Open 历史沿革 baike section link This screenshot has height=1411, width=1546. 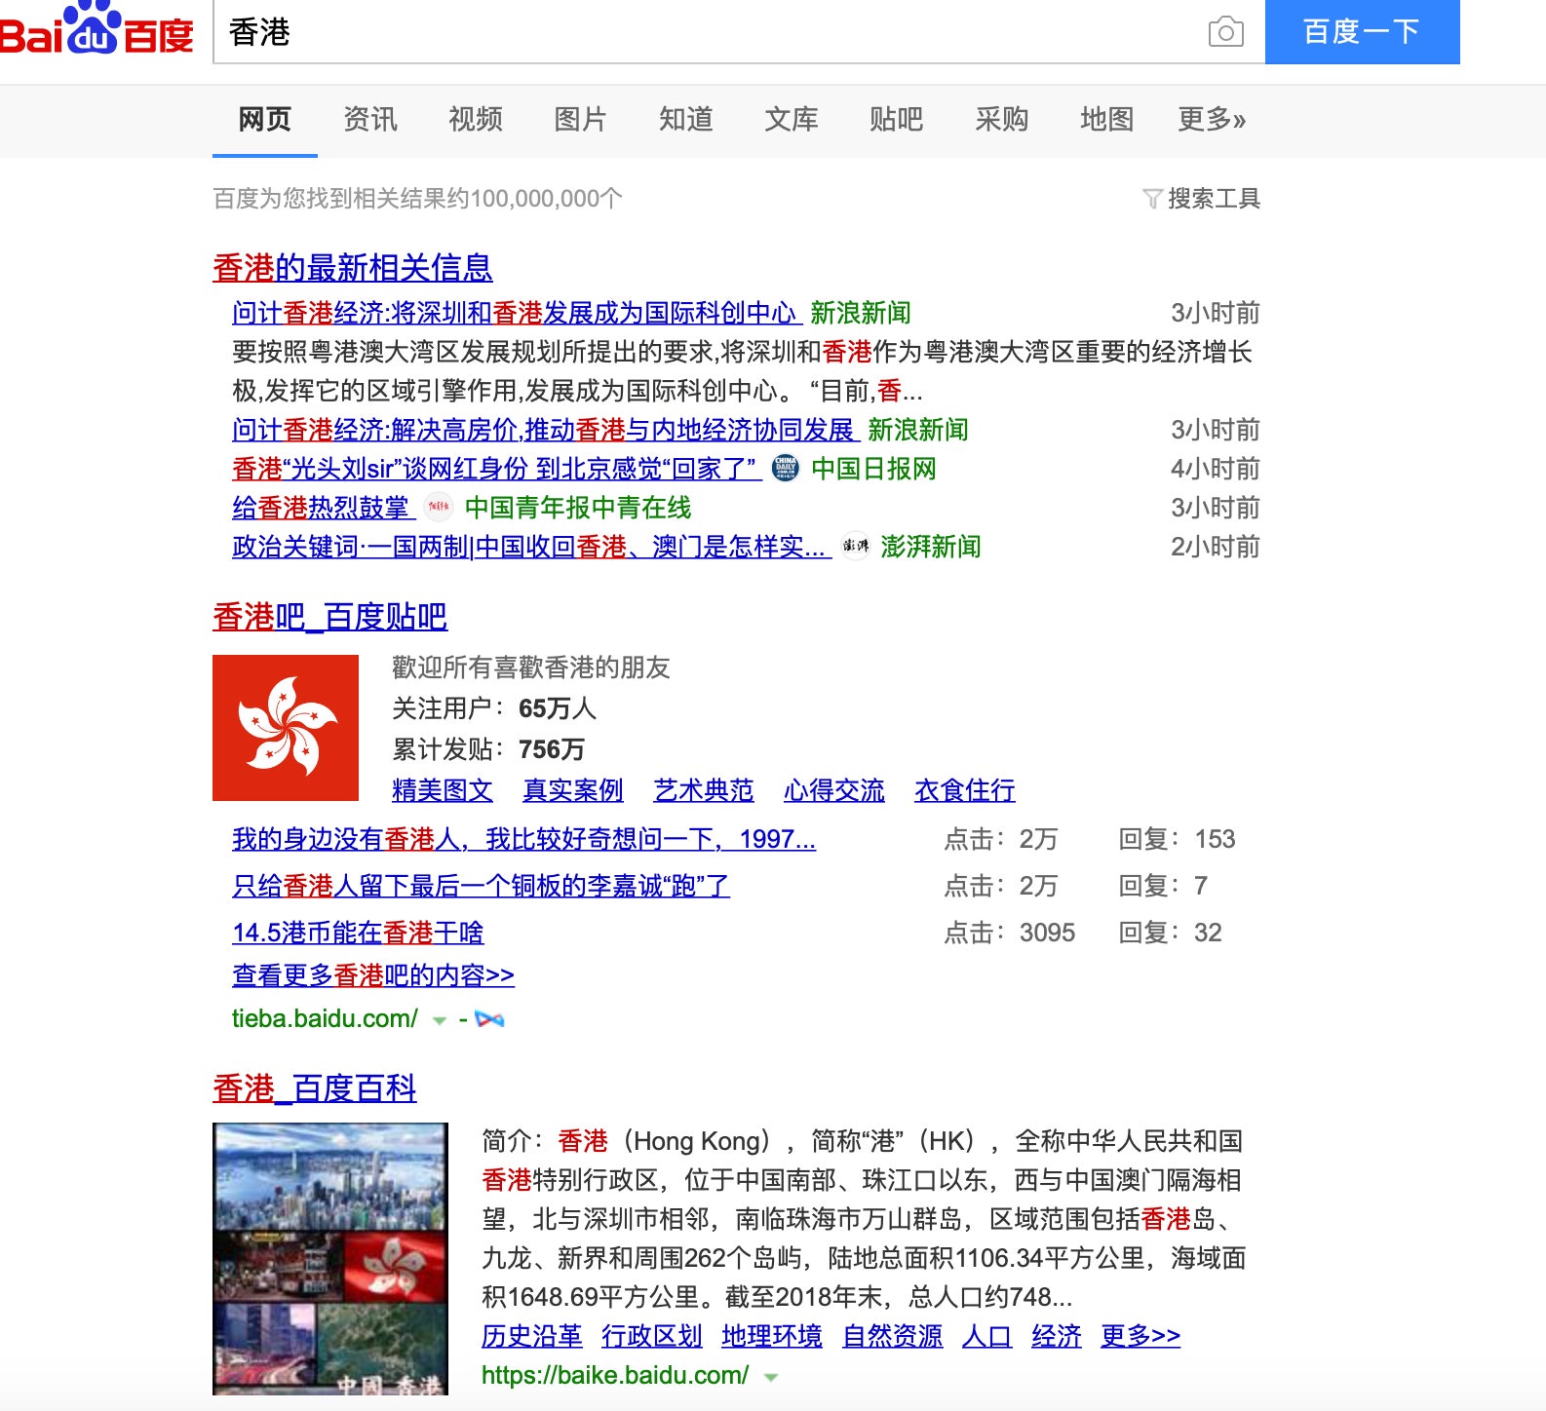(532, 1336)
